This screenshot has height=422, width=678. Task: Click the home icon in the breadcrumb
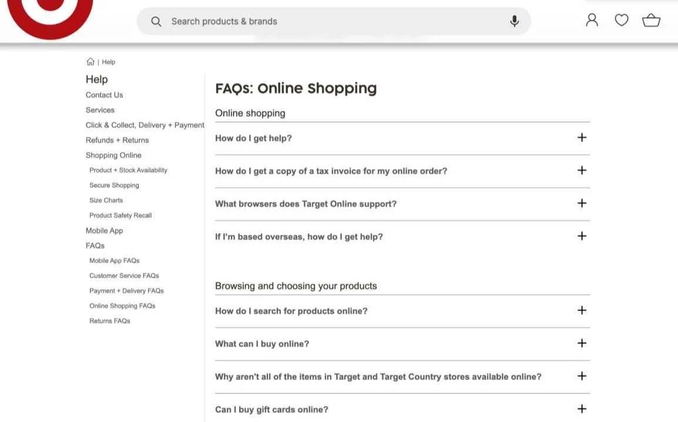[x=90, y=60]
